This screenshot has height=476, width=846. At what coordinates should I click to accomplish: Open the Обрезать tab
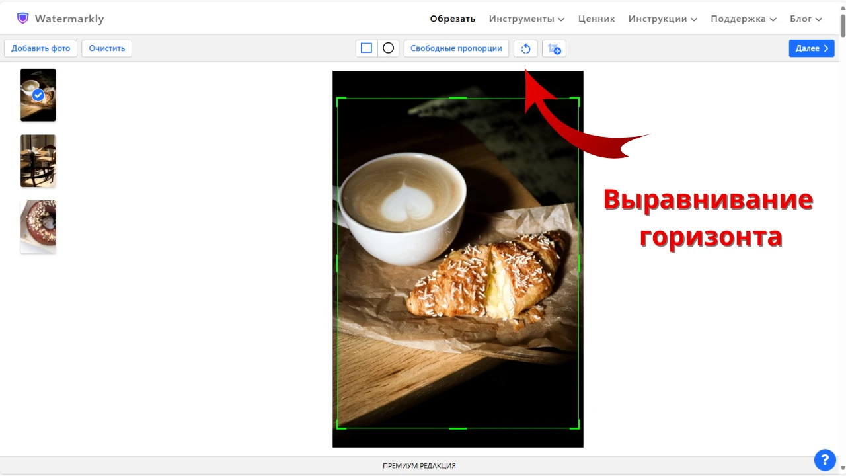[453, 19]
